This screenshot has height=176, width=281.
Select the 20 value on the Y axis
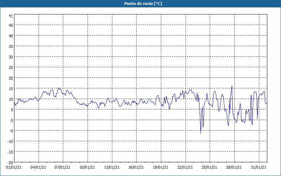tap(11, 78)
